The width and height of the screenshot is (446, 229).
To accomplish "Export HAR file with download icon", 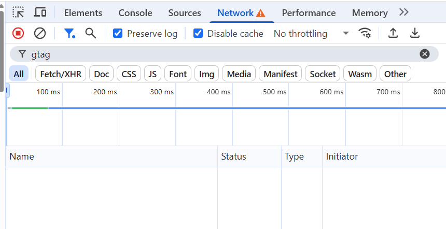I will coord(414,34).
